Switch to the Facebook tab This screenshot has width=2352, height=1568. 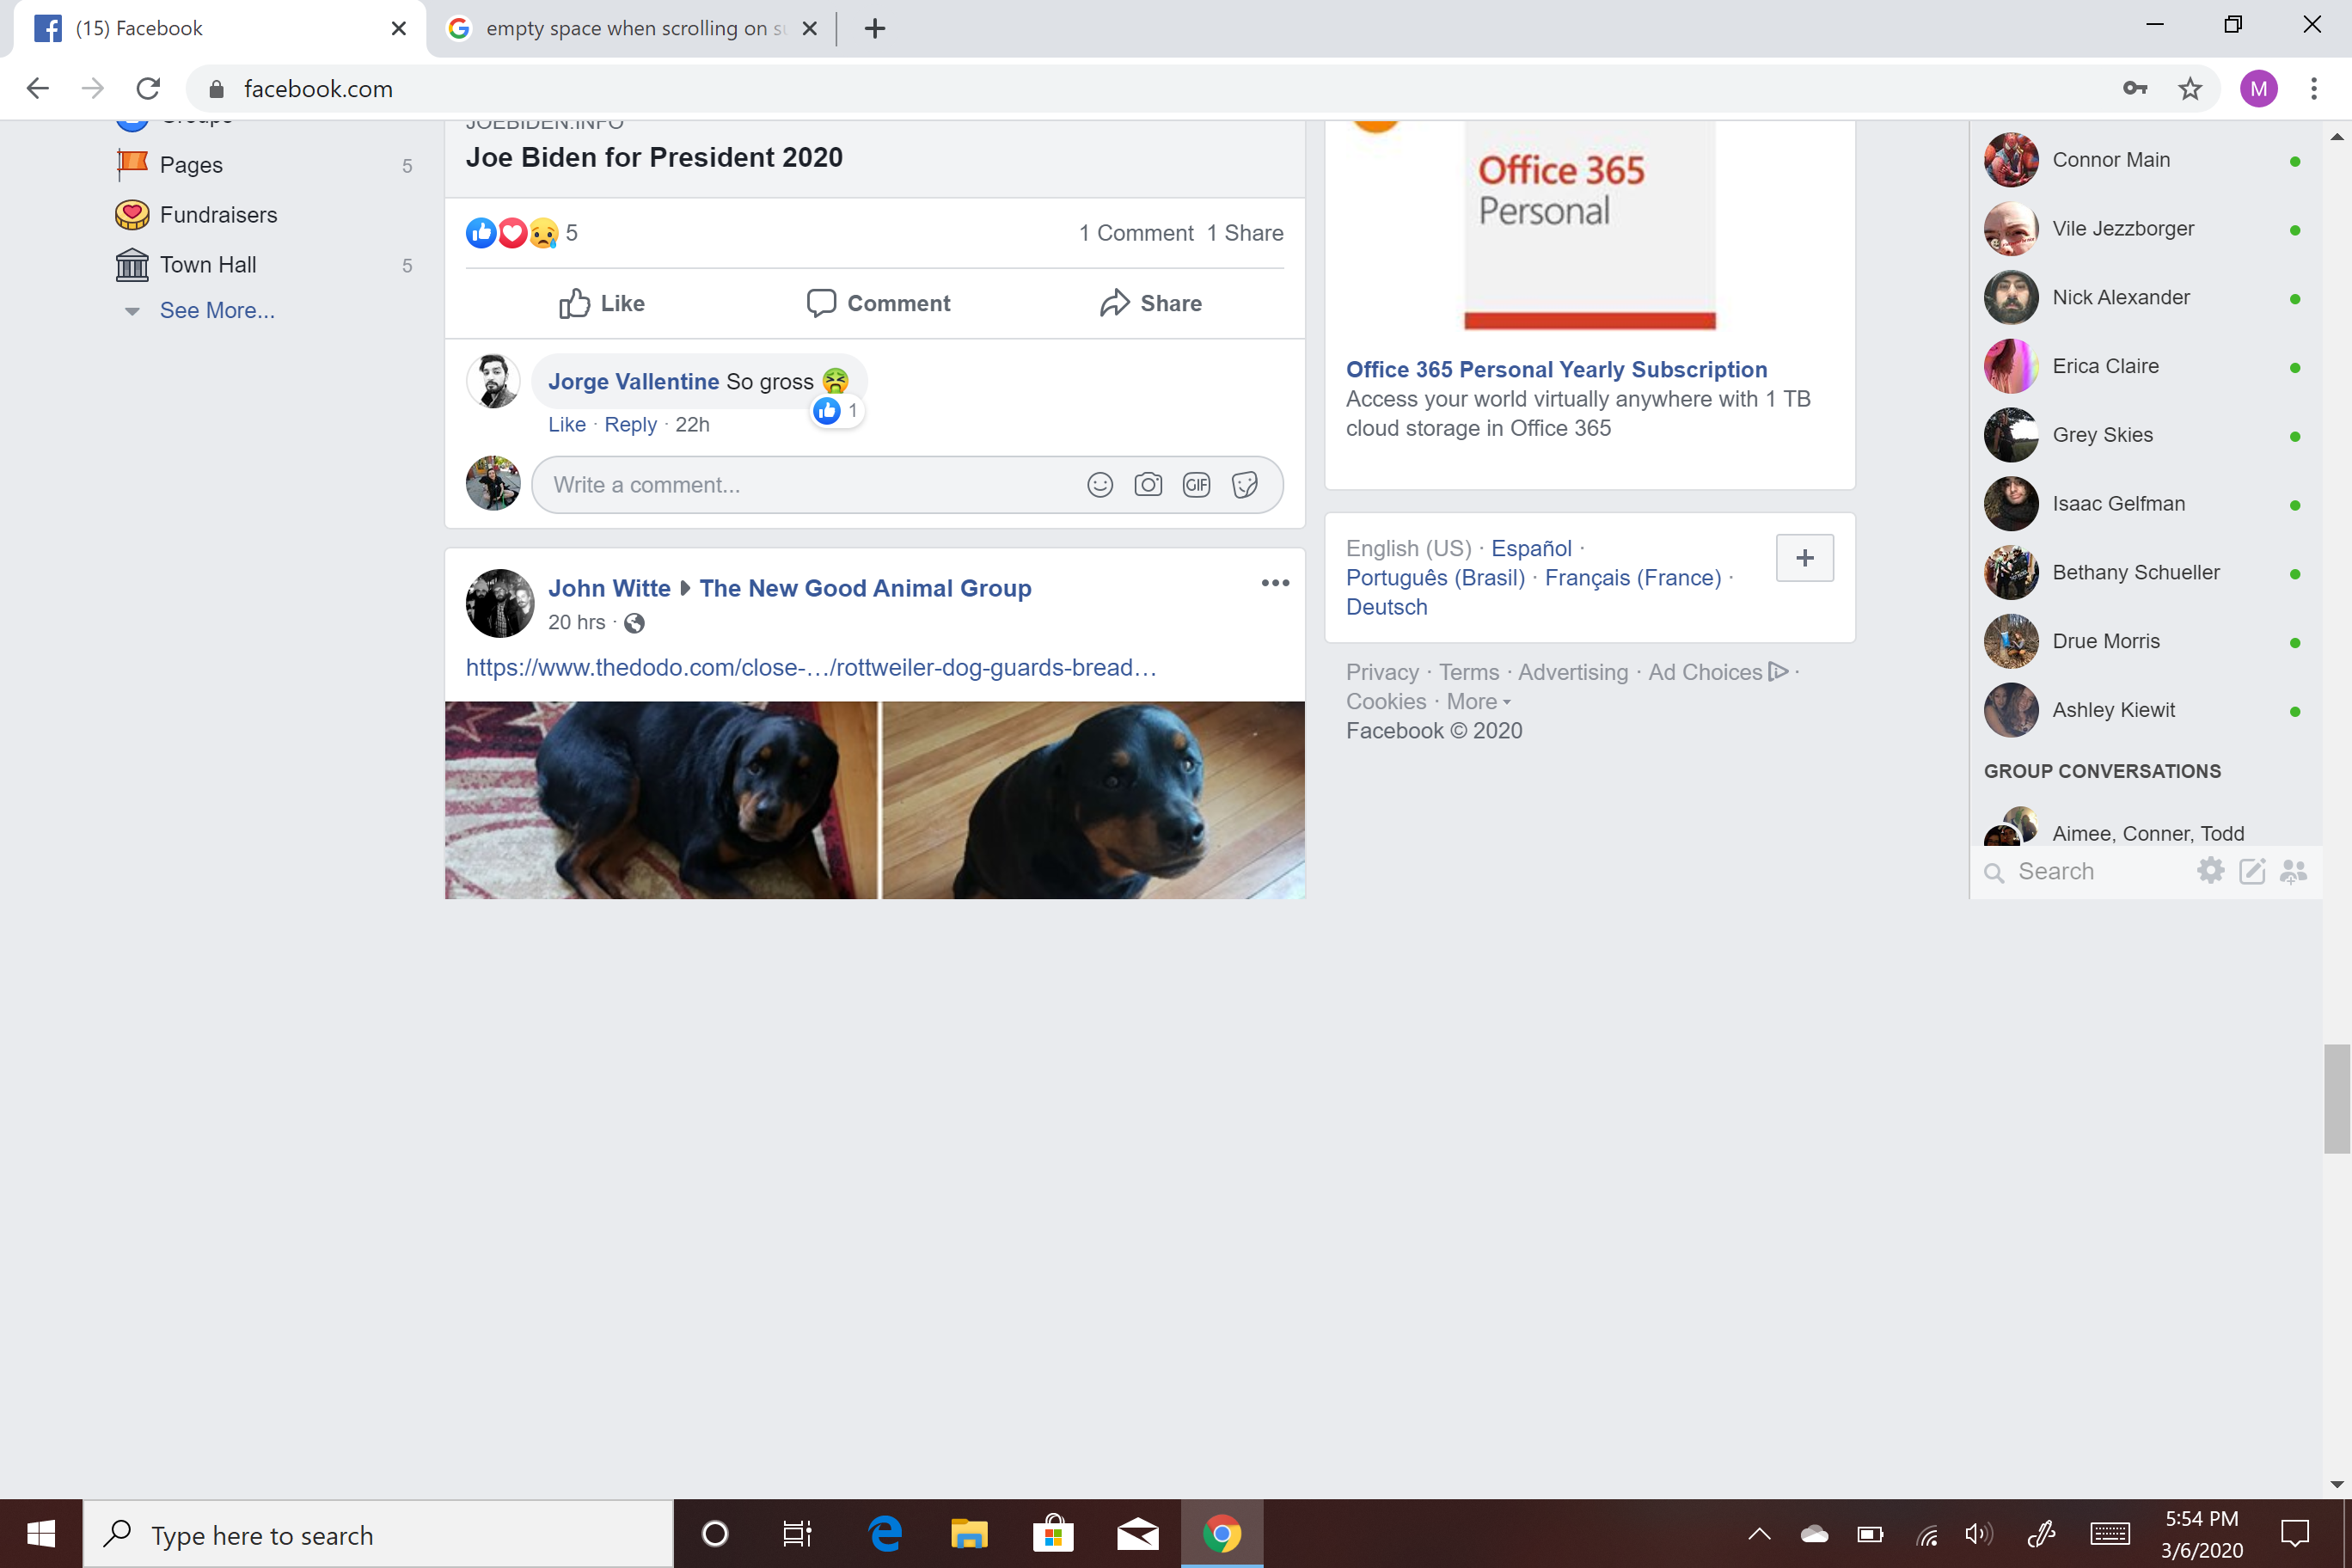(x=218, y=28)
